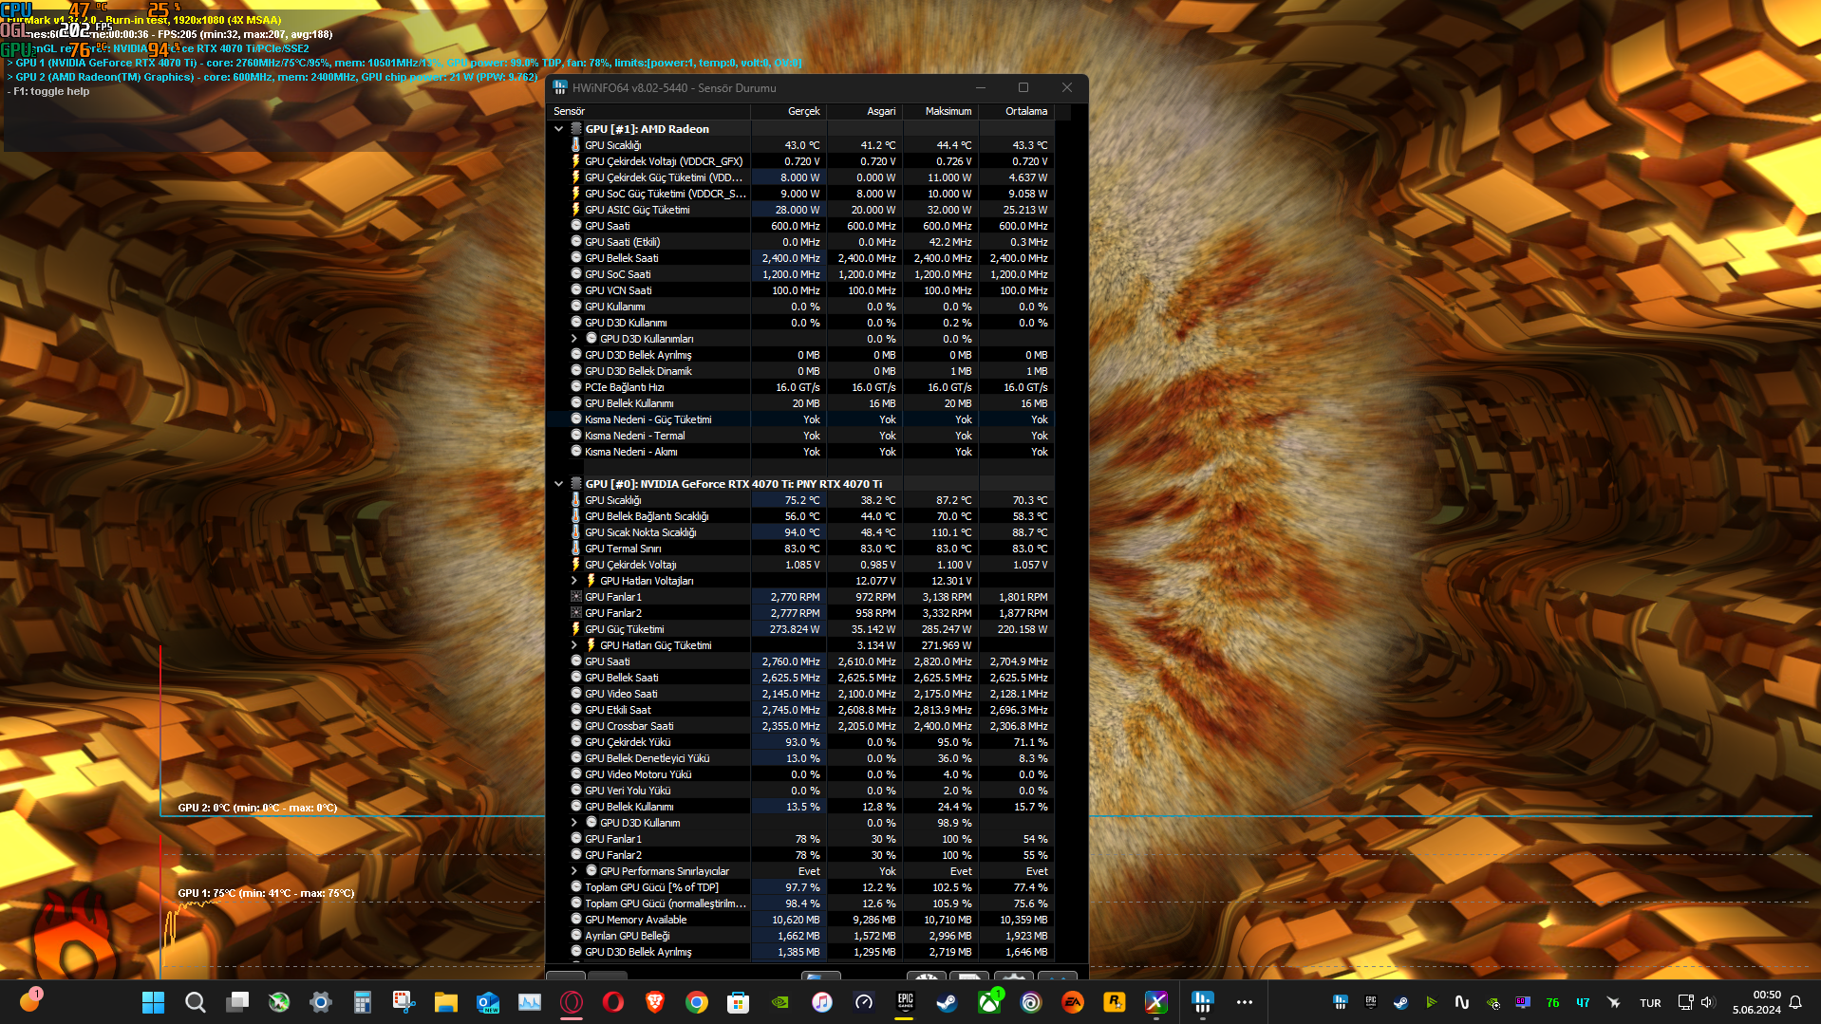Open Microsoft Store from the taskbar

pos(738,1002)
